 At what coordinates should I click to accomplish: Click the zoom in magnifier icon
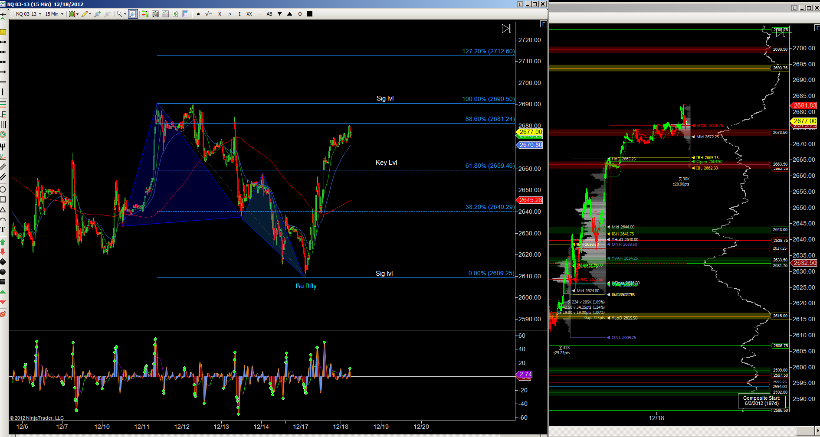pos(98,14)
